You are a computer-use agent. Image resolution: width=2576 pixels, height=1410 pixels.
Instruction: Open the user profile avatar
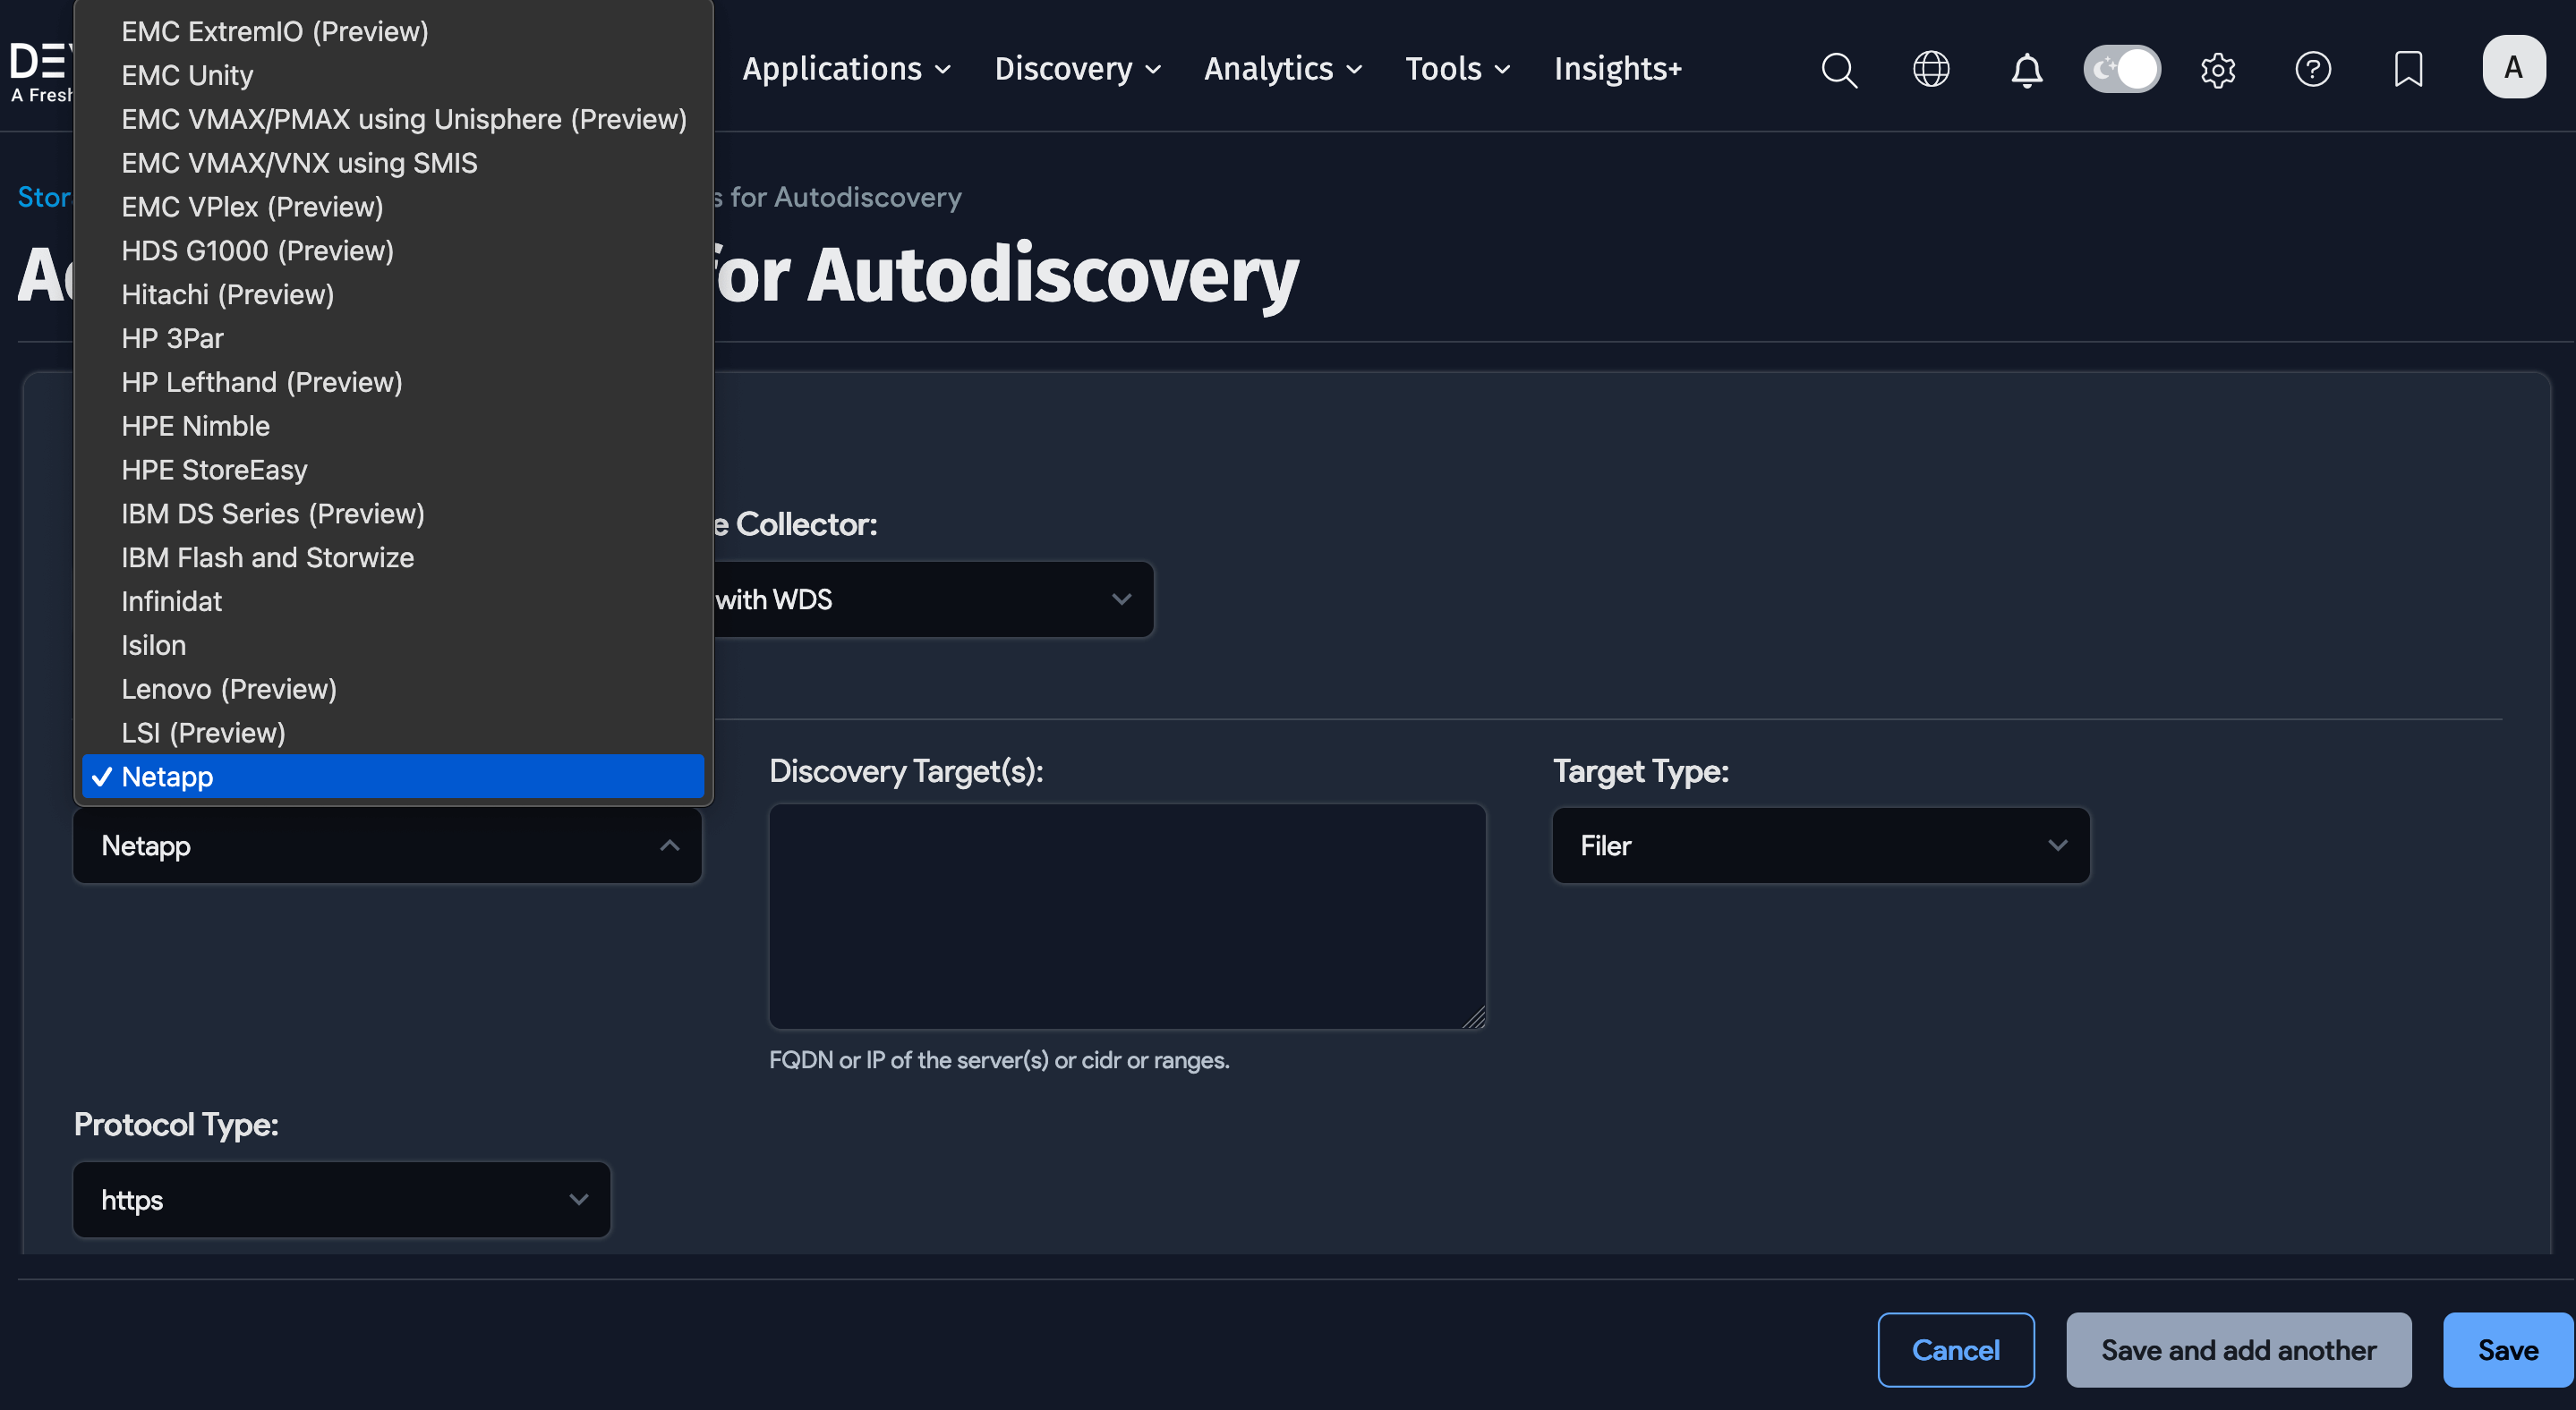2513,66
